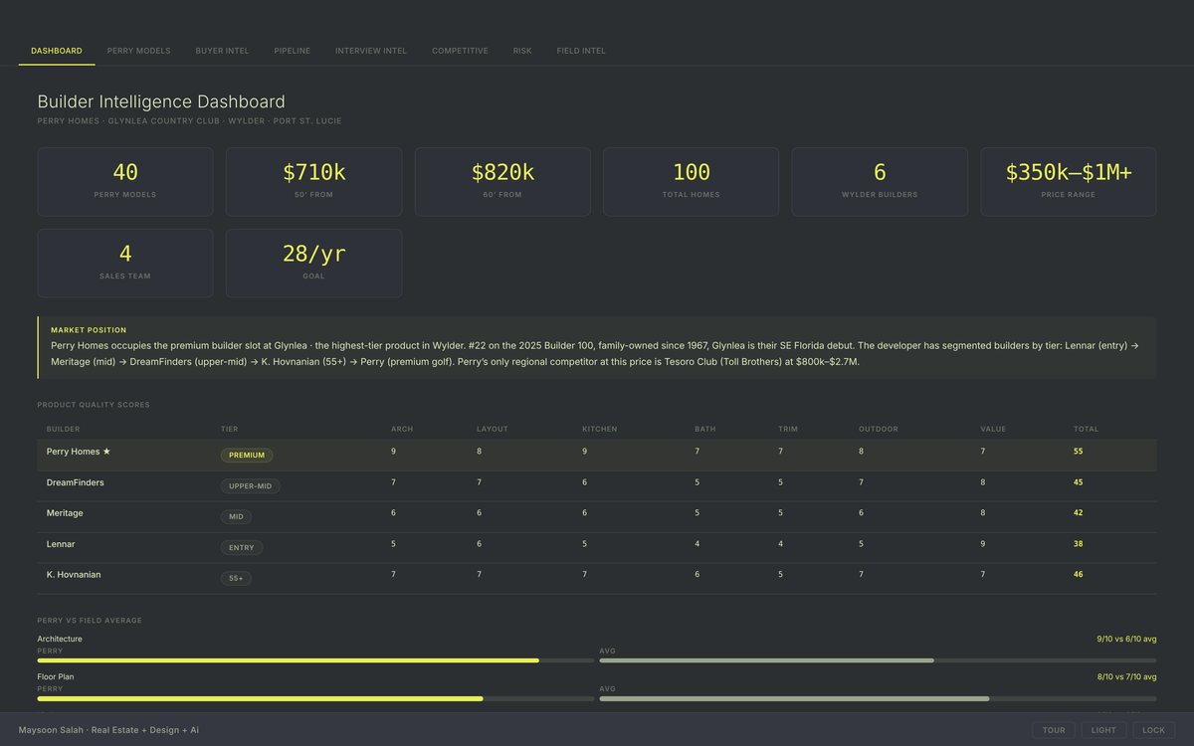
Task: Click the Floor Plan AVG progress bar
Action: 878,698
